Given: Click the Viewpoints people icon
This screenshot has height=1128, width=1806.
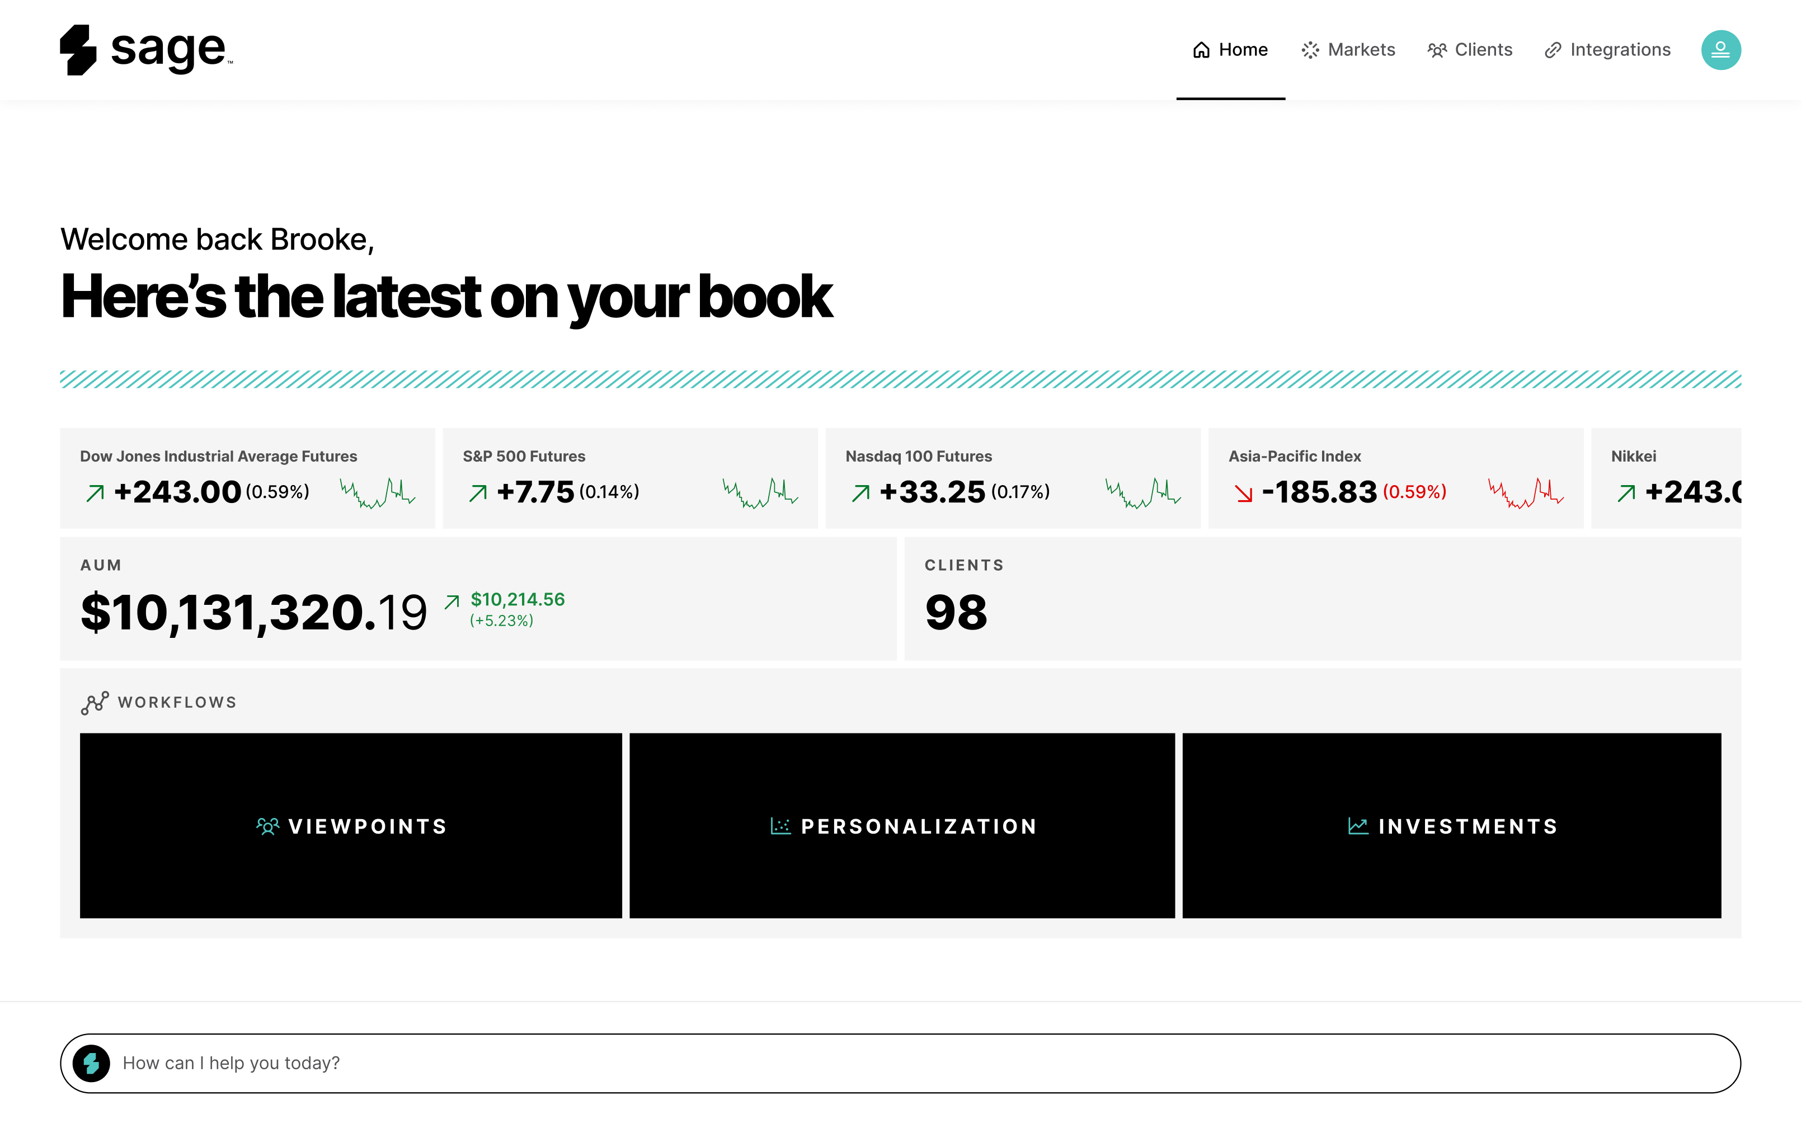Looking at the screenshot, I should 268,826.
